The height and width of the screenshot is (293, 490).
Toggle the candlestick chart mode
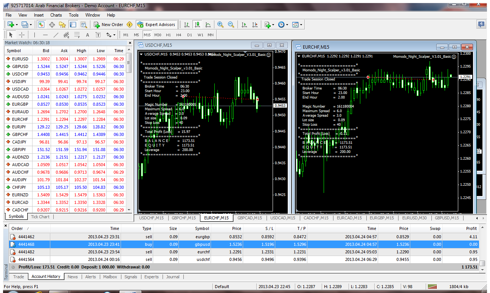(197, 25)
